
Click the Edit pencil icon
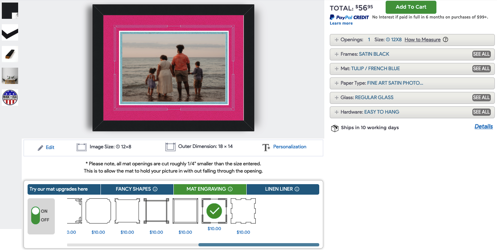tap(40, 148)
